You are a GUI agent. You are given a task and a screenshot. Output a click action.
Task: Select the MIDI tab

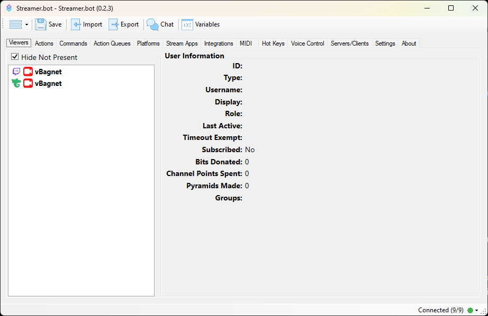(x=246, y=43)
